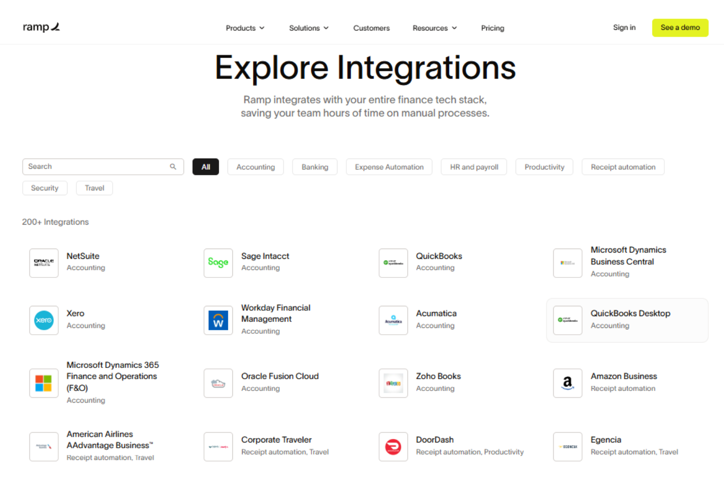Open the Egencia logo icon
Image resolution: width=724 pixels, height=483 pixels.
coord(567,447)
